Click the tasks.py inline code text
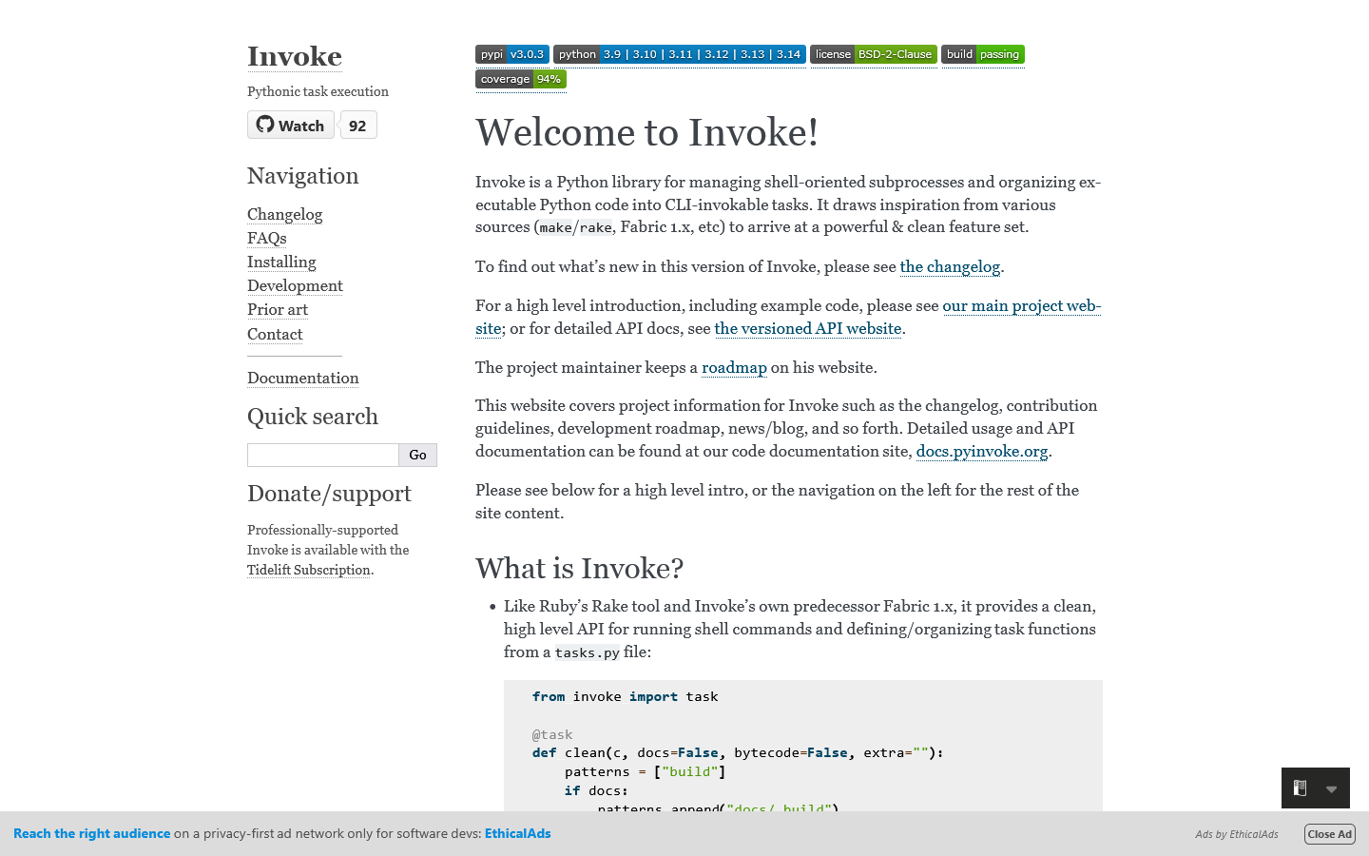 588,652
